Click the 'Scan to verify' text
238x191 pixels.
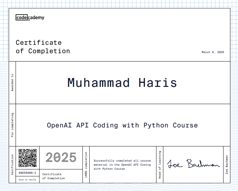tap(27, 180)
